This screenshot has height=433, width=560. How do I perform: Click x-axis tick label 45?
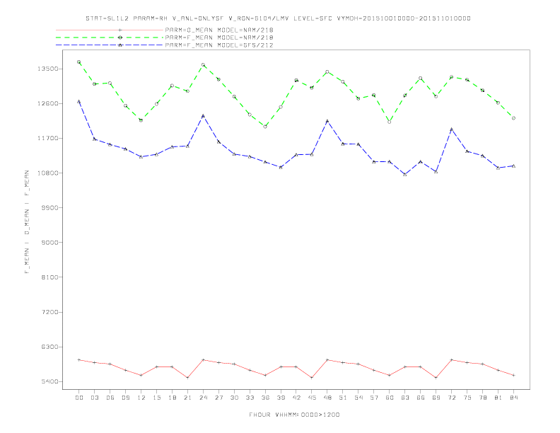click(x=312, y=398)
